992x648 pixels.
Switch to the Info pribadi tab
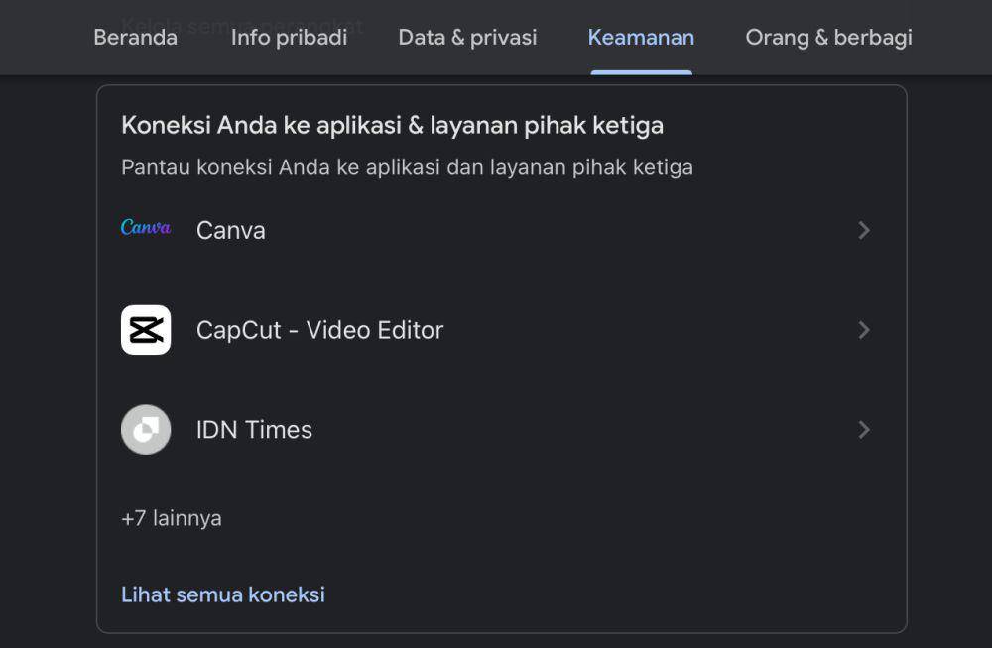tap(289, 38)
